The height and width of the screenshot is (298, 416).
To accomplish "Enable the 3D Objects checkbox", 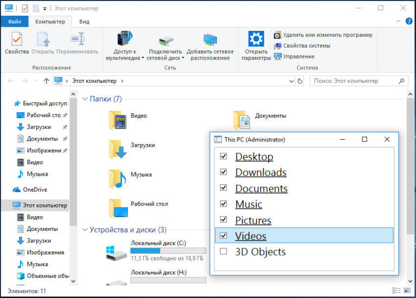I will coord(223,251).
